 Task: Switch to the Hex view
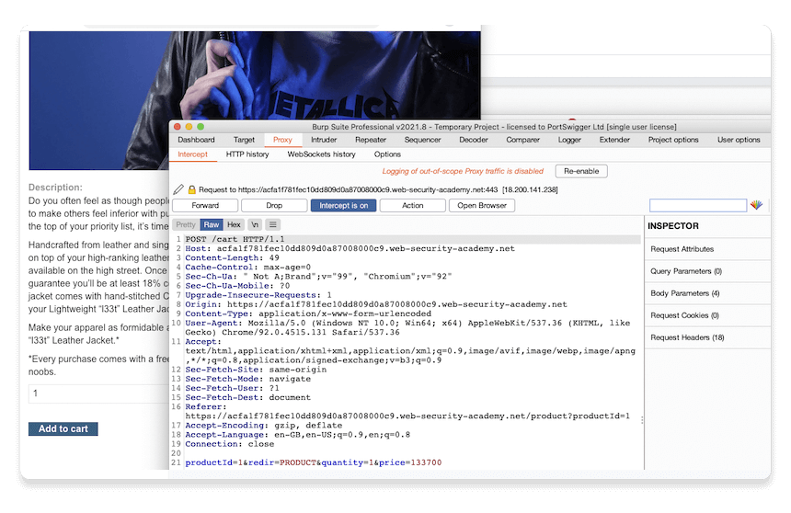pos(234,224)
